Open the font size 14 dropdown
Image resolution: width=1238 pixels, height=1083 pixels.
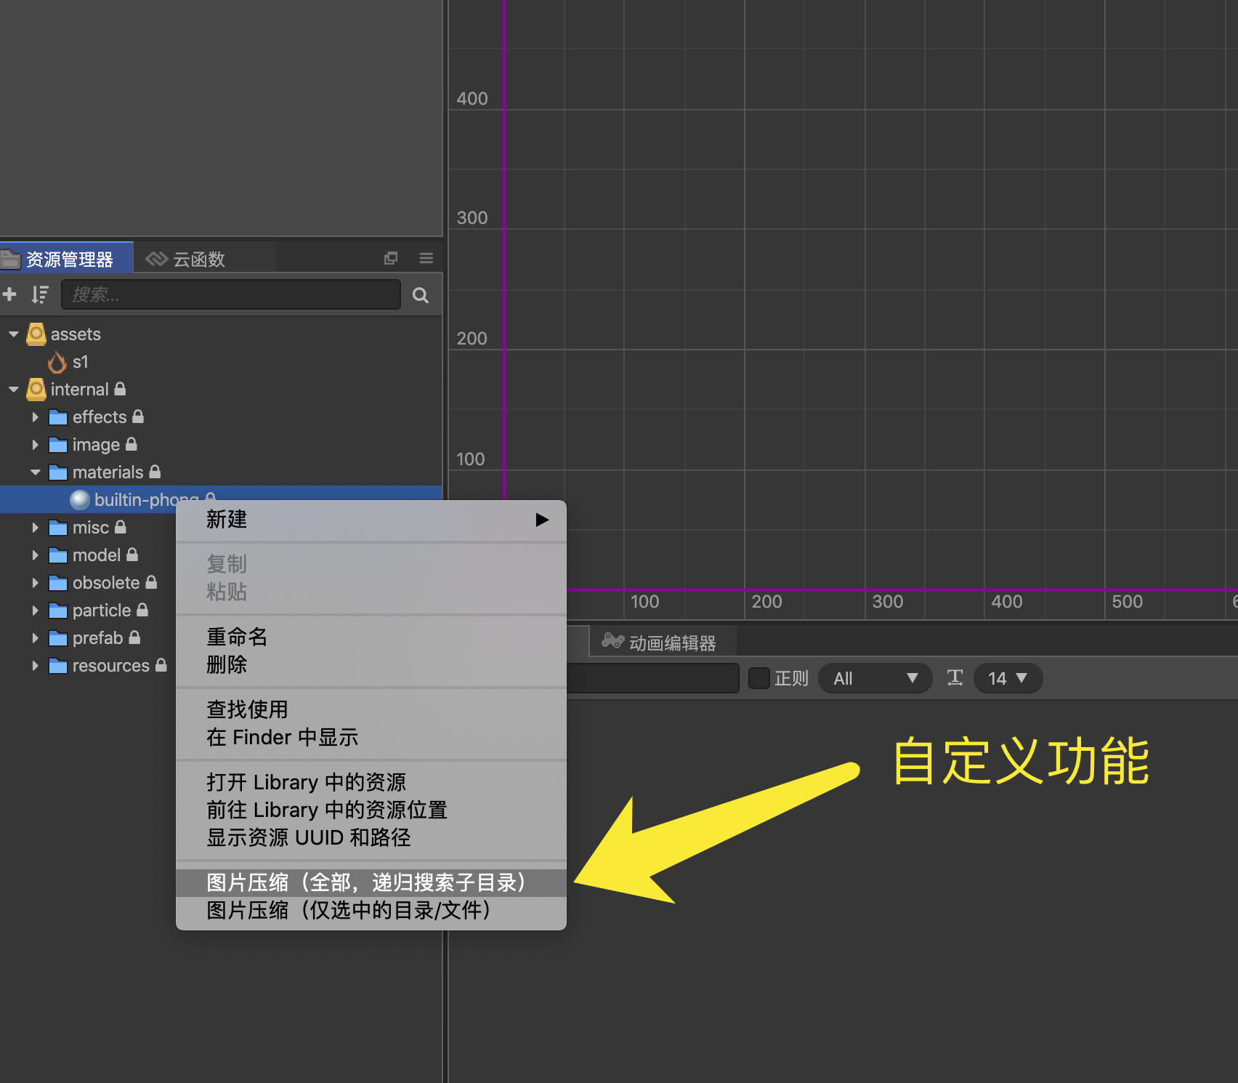(x=1008, y=678)
